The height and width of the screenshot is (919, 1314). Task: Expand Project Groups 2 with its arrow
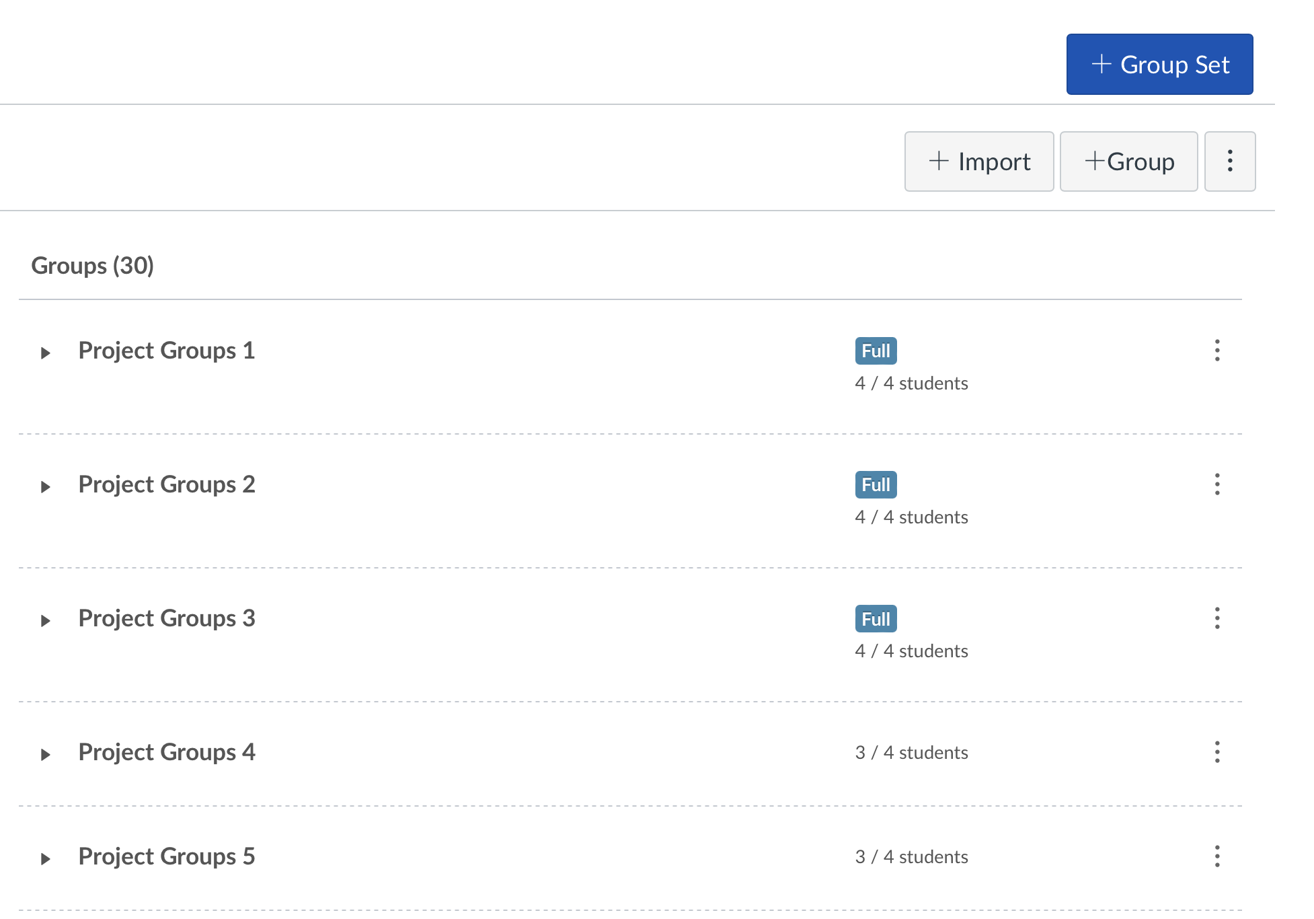click(46, 486)
